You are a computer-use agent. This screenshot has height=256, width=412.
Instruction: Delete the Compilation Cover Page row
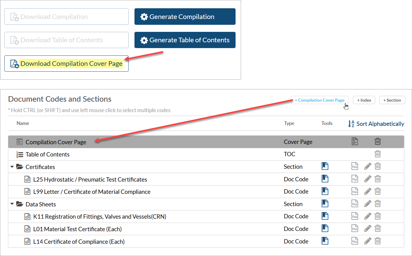pyautogui.click(x=378, y=141)
